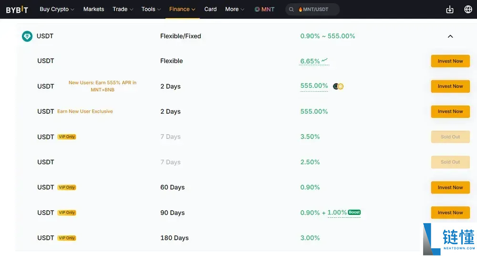Click the Boost badge on 90 Days
The image size is (477, 256).
pyautogui.click(x=354, y=212)
